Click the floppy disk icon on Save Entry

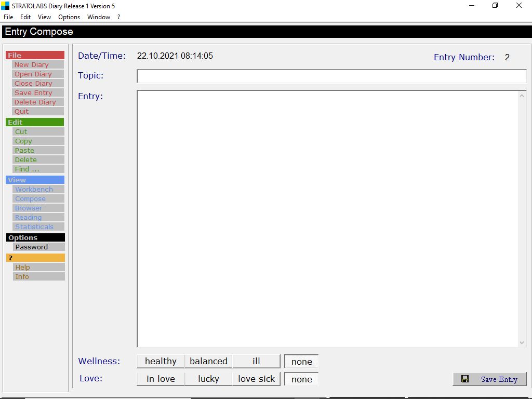point(465,379)
